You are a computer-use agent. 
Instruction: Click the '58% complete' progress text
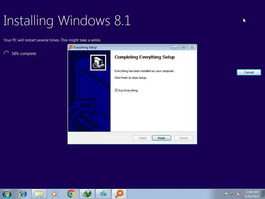24,54
